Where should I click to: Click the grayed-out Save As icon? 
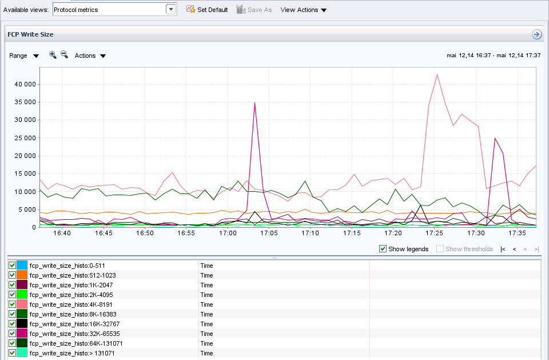click(x=241, y=10)
